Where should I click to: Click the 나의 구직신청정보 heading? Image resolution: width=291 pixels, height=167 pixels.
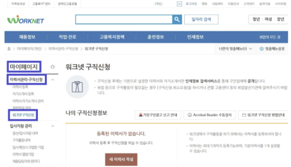click(86, 113)
